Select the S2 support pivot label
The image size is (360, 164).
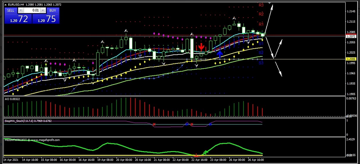[261, 53]
